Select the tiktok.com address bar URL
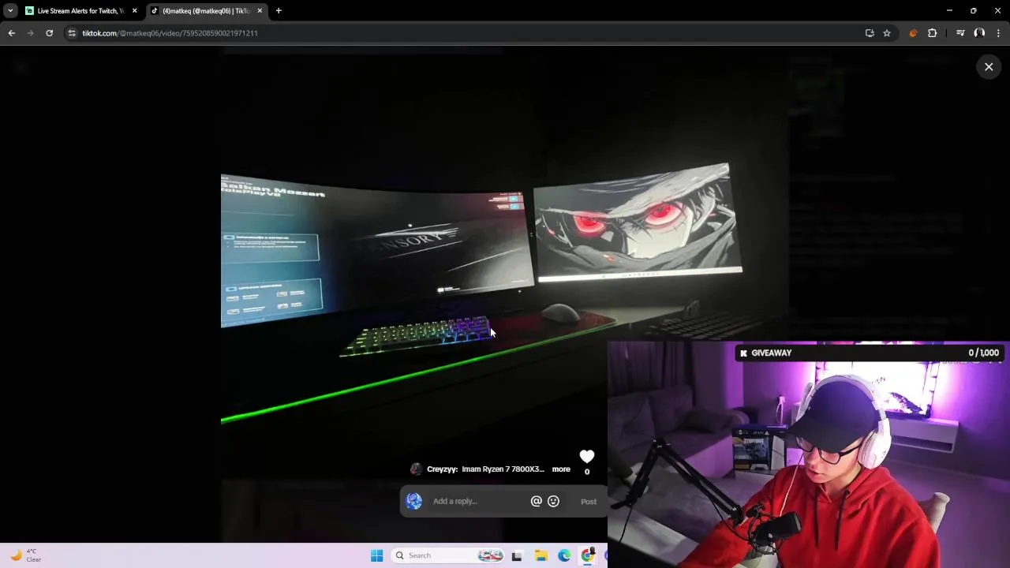This screenshot has width=1010, height=568. pos(170,33)
